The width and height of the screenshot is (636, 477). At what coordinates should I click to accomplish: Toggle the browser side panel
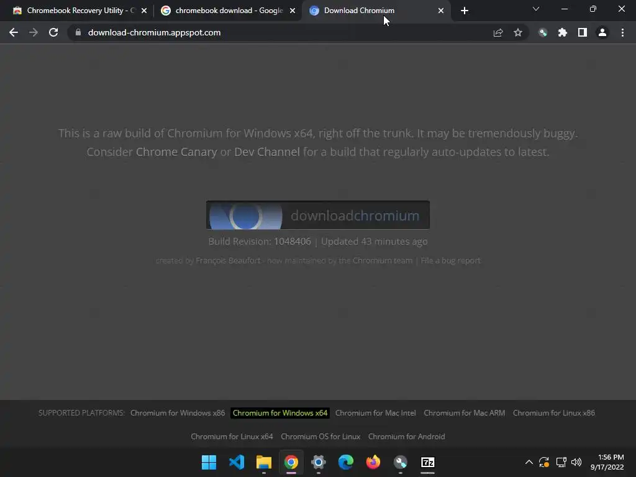pyautogui.click(x=583, y=32)
